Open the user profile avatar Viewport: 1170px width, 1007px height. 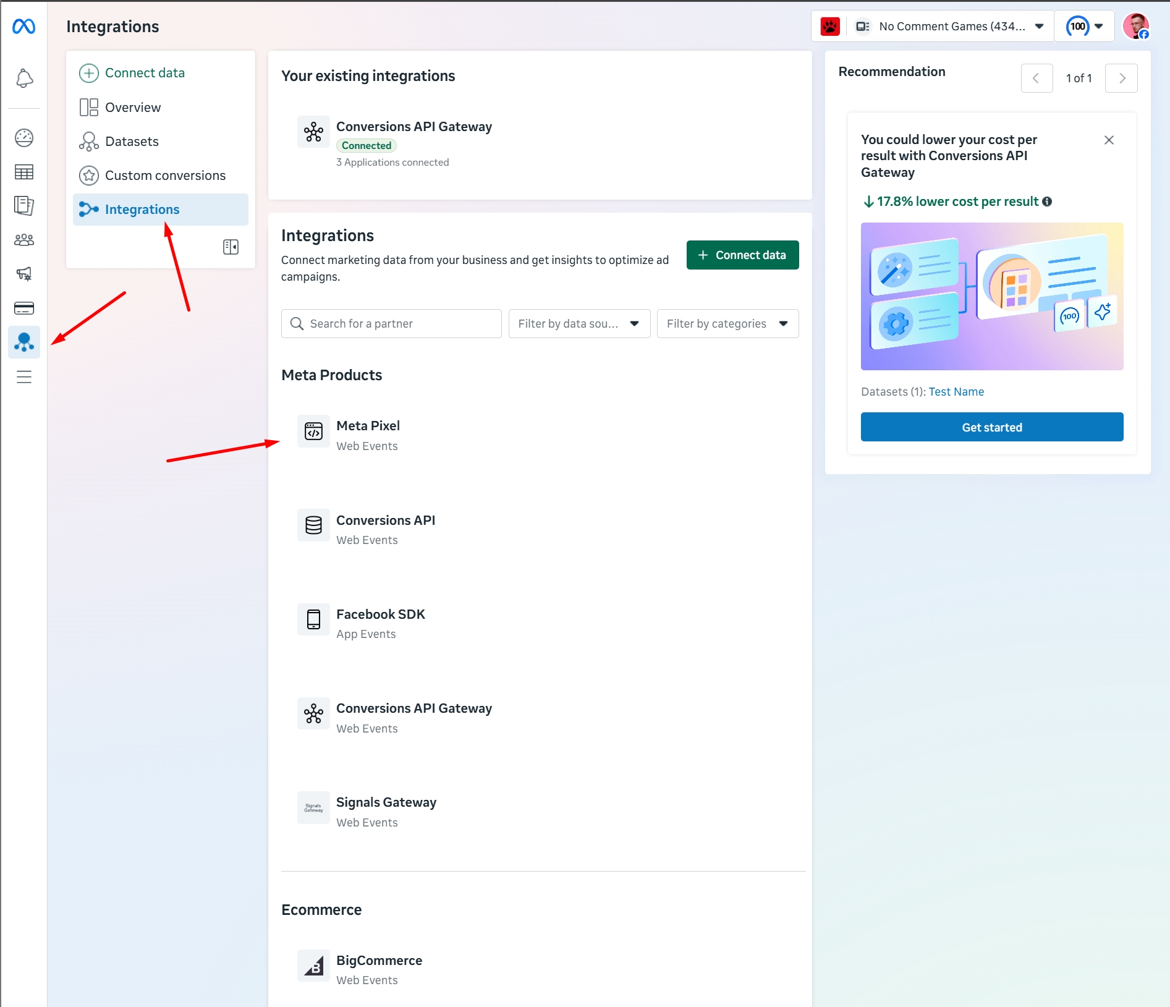point(1135,26)
